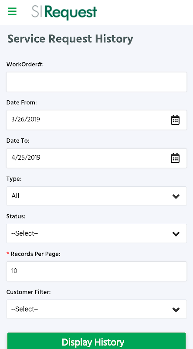Viewport: 193px width, 349px height.
Task: Select the Type combo box showing All
Action: pos(97,196)
